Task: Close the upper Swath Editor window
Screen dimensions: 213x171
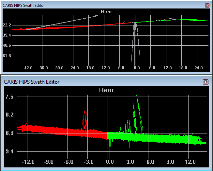Action: (x=207, y=5)
